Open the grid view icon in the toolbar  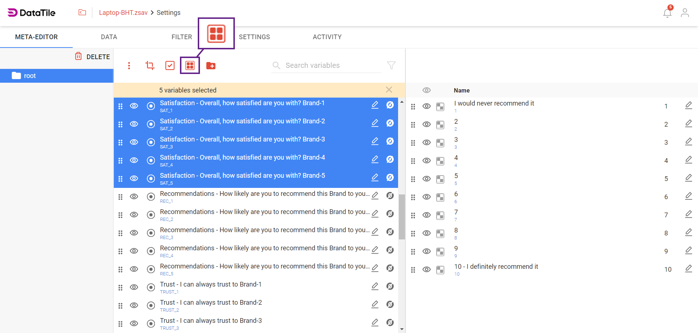[x=190, y=65]
